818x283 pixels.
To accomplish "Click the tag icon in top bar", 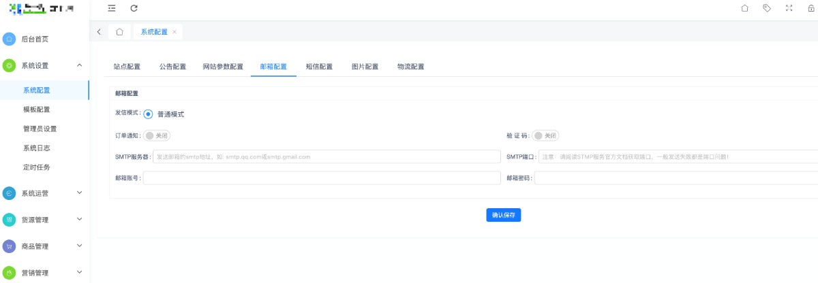I will point(767,8).
